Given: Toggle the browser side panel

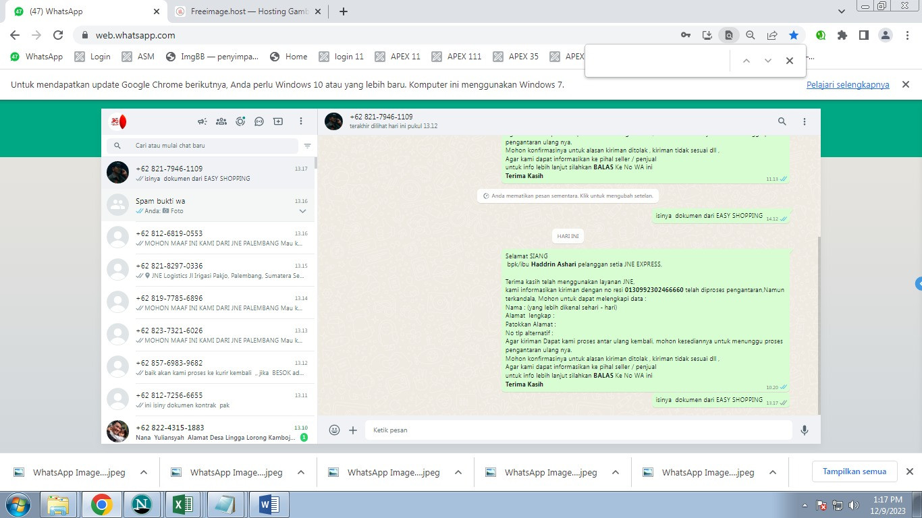Looking at the screenshot, I should (863, 35).
